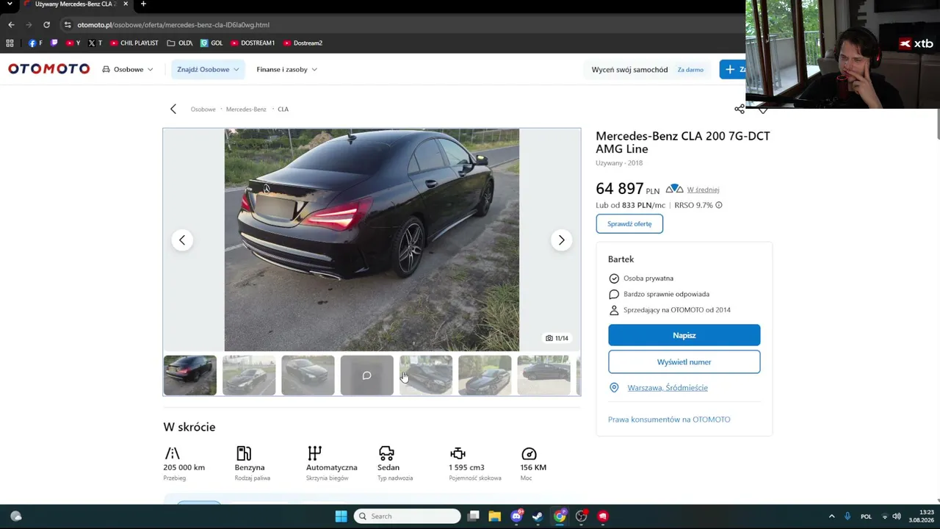Click the Bartek seller name
940x529 pixels.
click(x=621, y=259)
